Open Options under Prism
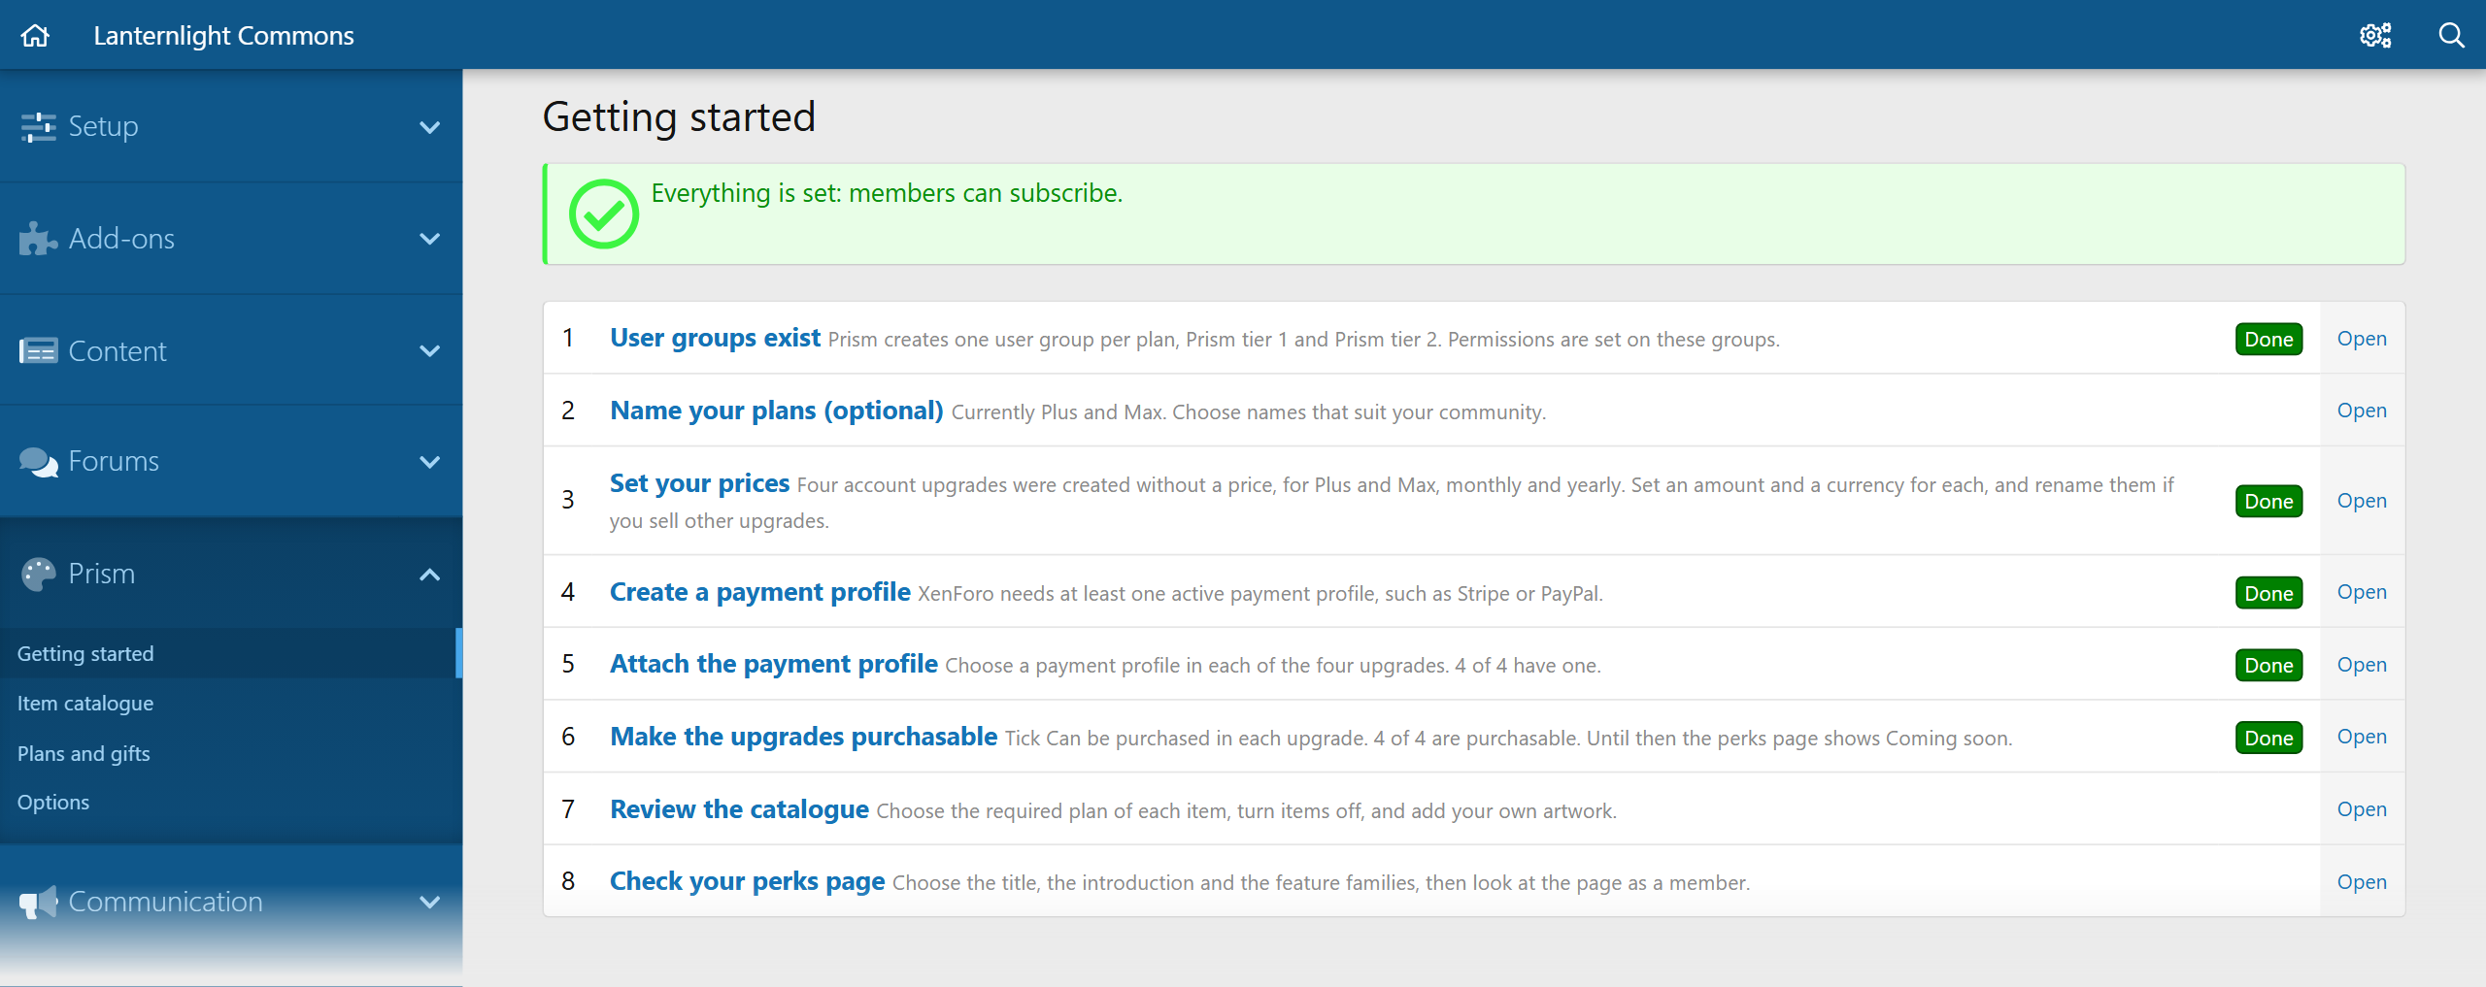Viewport: 2486px width, 987px height. pyautogui.click(x=229, y=802)
